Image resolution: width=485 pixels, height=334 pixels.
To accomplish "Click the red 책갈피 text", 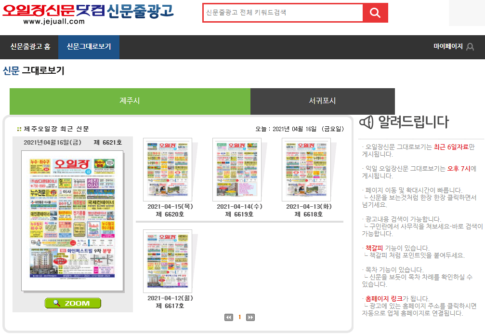I will click(374, 248).
